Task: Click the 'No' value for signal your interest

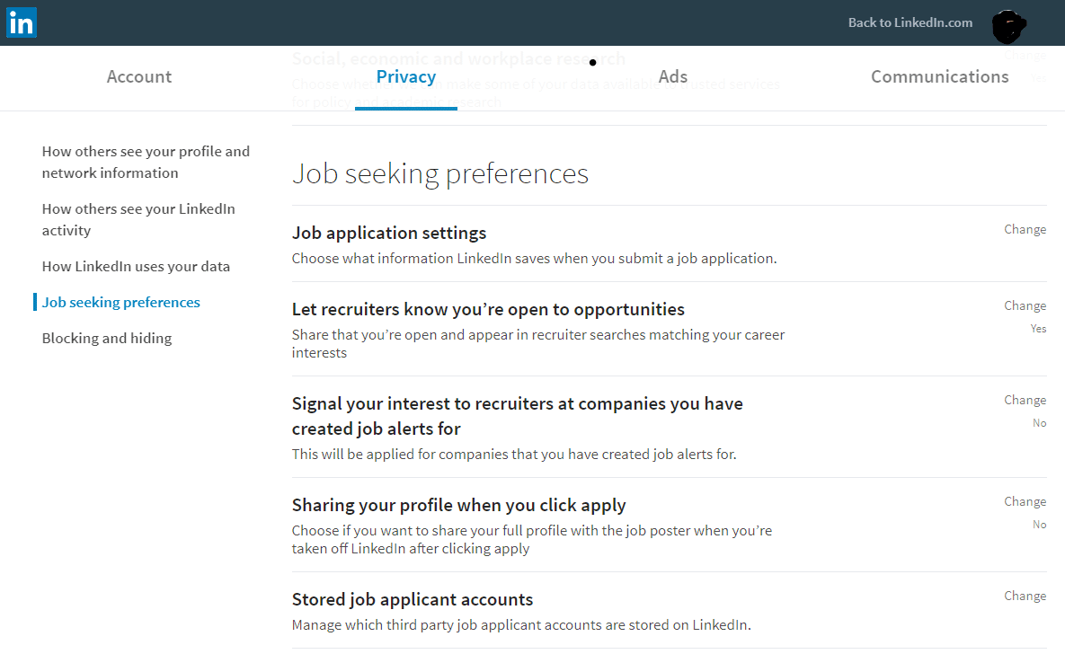Action: (x=1039, y=423)
